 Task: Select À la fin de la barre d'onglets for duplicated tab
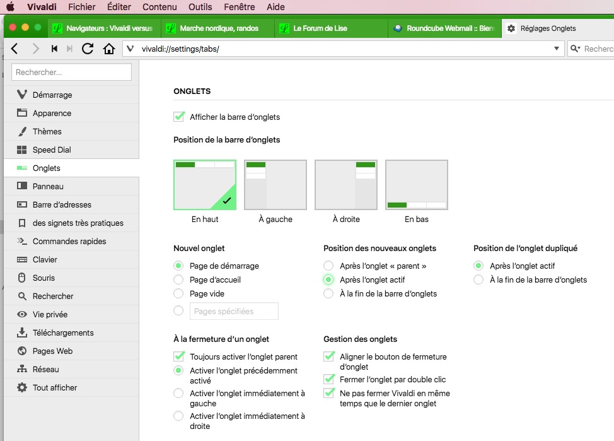479,280
